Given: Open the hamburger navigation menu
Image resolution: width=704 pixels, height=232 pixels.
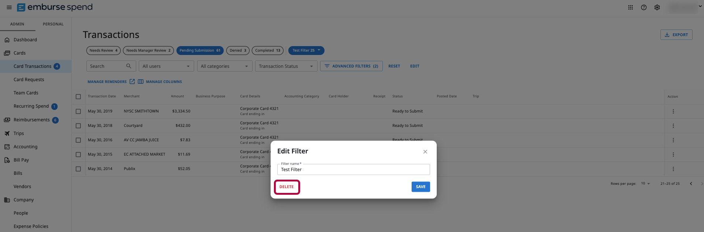Looking at the screenshot, I should pyautogui.click(x=9, y=7).
